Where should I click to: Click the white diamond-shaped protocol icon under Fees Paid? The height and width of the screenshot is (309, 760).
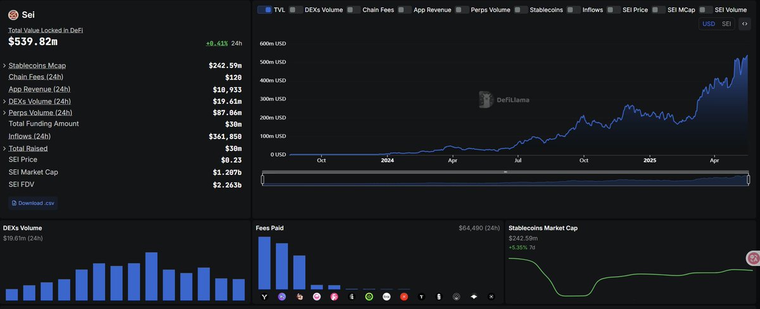coord(474,296)
